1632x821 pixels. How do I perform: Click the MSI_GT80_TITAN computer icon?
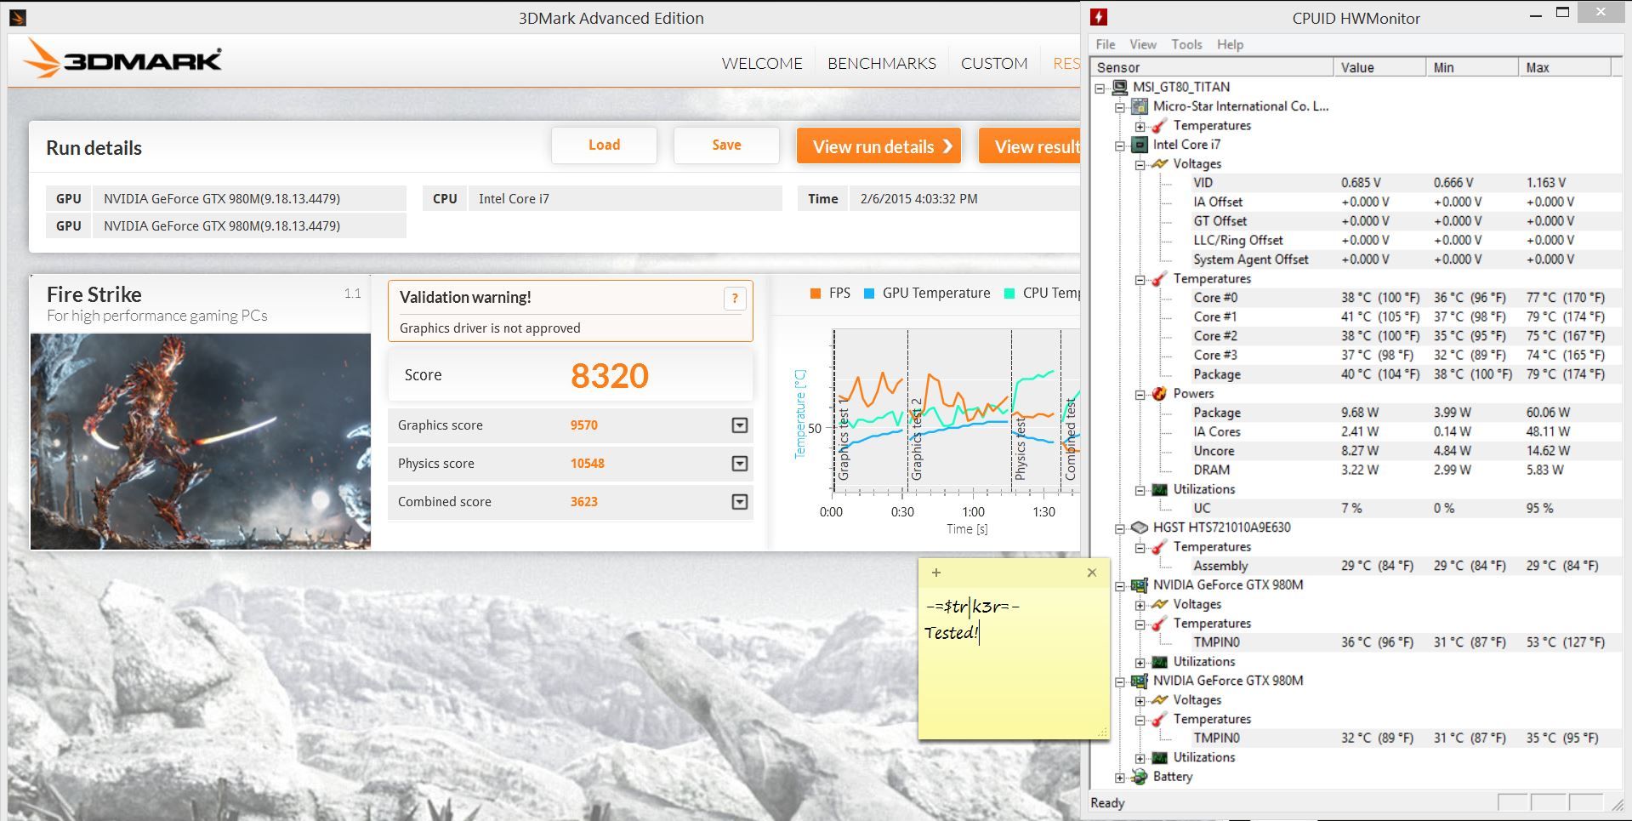pos(1120,87)
